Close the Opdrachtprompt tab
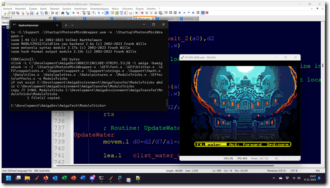This screenshot has height=188, width=330. [57, 25]
